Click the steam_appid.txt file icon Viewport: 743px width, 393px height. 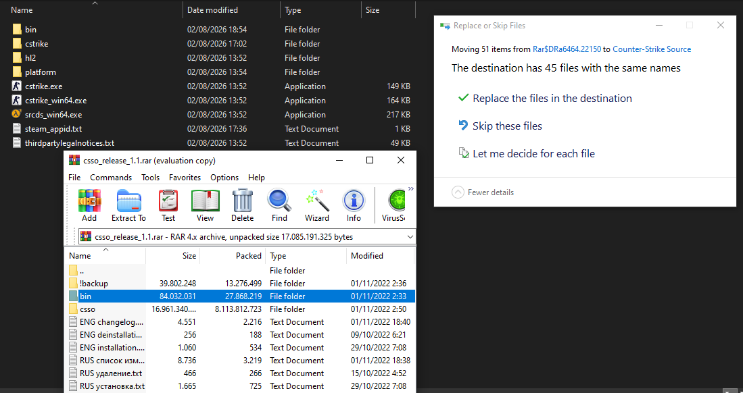coord(17,129)
